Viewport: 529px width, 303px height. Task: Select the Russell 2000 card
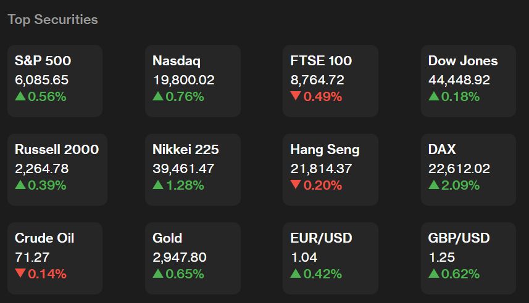pos(57,170)
